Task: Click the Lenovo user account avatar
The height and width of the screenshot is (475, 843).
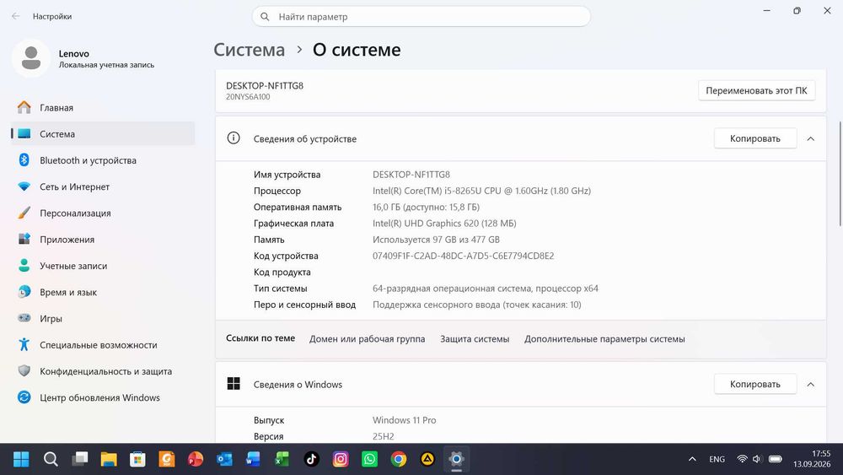Action: (31, 58)
